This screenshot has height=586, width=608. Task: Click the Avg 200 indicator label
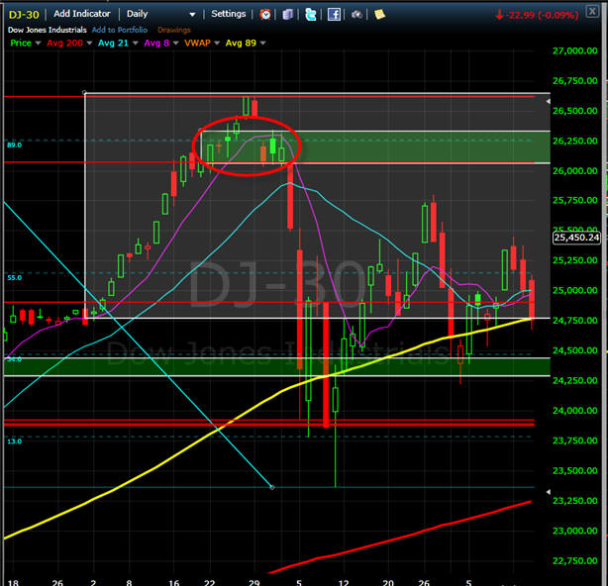point(64,43)
